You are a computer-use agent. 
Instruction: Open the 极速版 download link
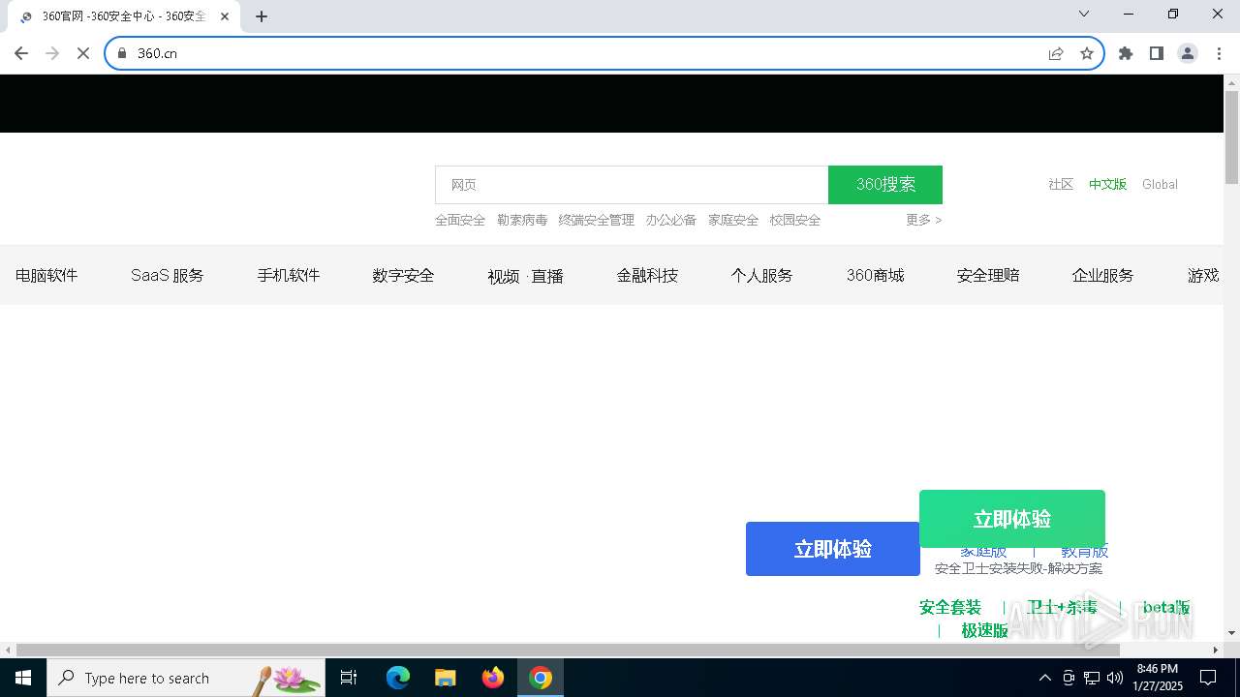[985, 630]
